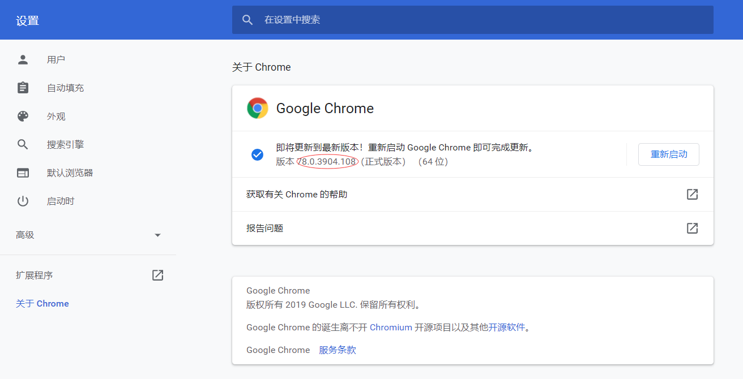Click the blue update checkmark icon
This screenshot has height=379, width=743.
pos(257,154)
